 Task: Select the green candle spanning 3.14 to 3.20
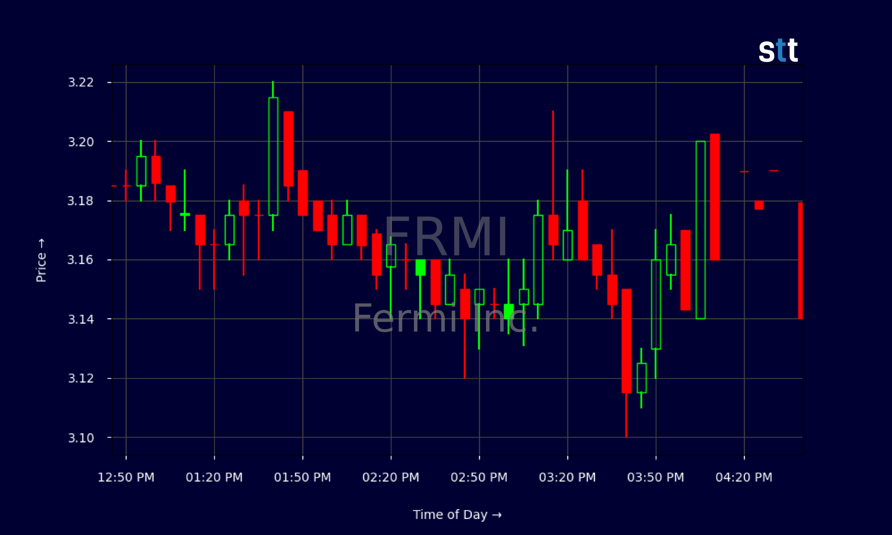click(x=701, y=230)
